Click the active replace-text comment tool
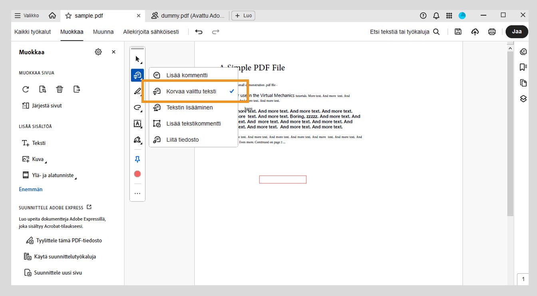Image resolution: width=537 pixels, height=296 pixels. pyautogui.click(x=137, y=75)
